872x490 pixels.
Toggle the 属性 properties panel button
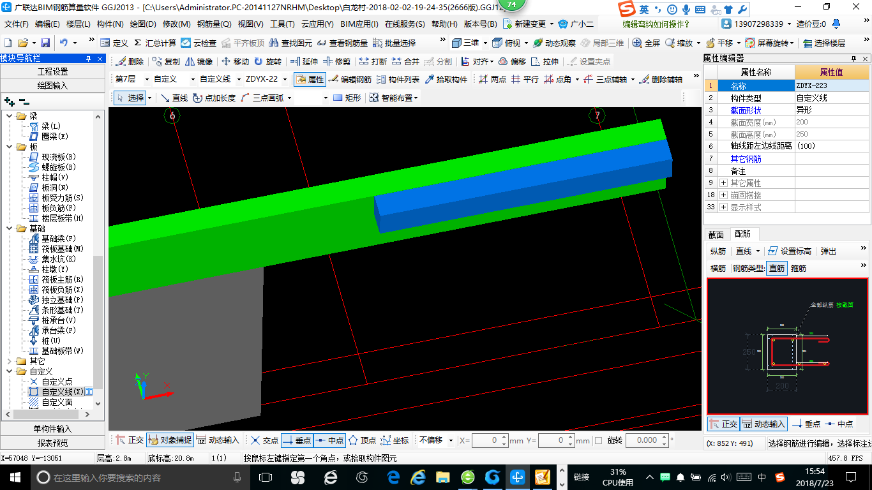point(310,79)
